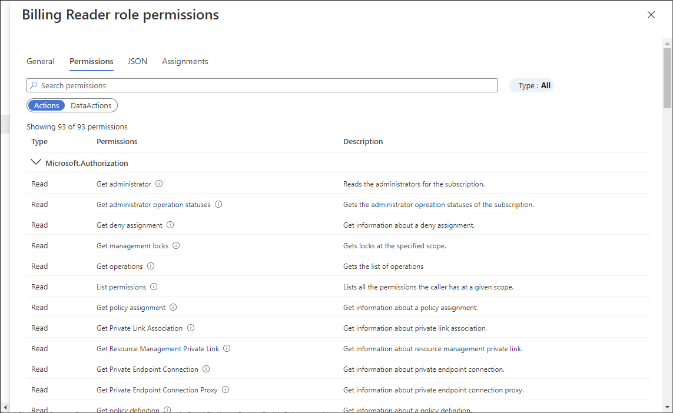
Task: Click 'Get policy assignment' permission name
Action: tap(131, 308)
